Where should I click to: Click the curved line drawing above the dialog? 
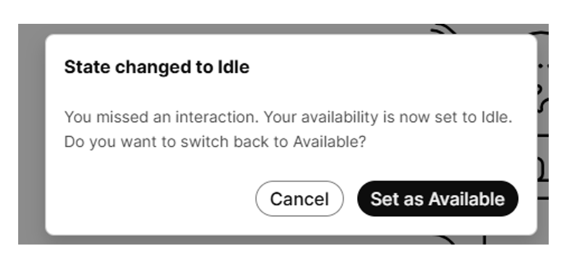[x=445, y=28]
